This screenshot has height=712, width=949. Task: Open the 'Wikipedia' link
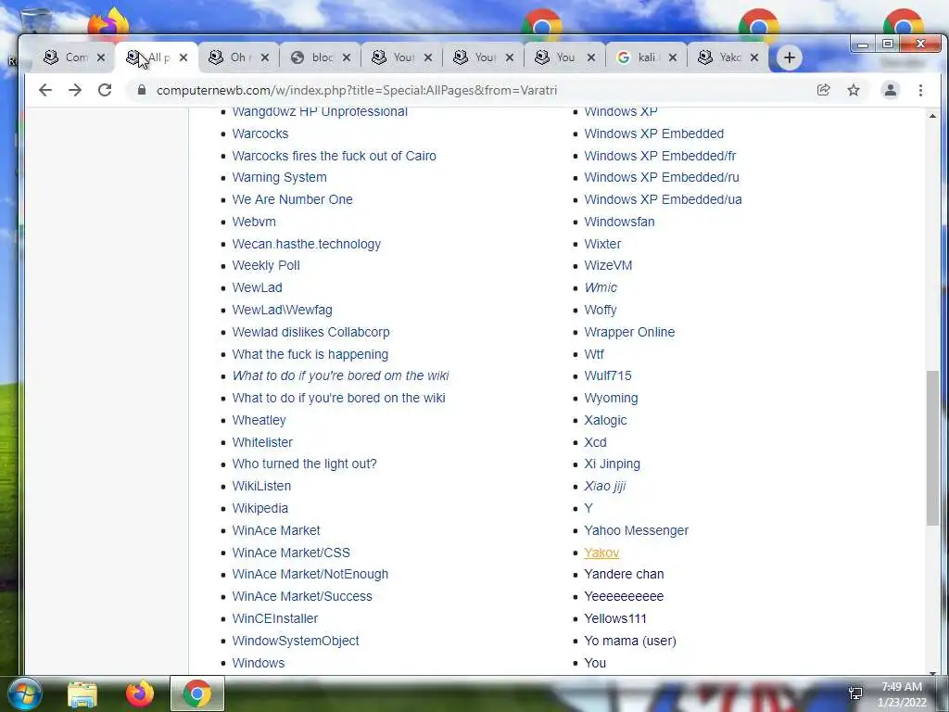pyautogui.click(x=260, y=509)
